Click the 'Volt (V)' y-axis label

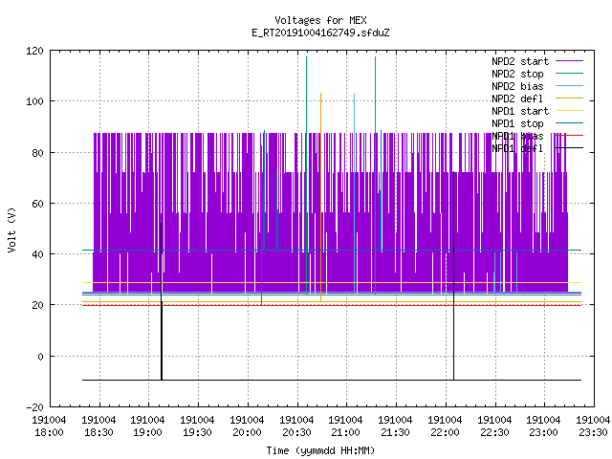coord(11,229)
